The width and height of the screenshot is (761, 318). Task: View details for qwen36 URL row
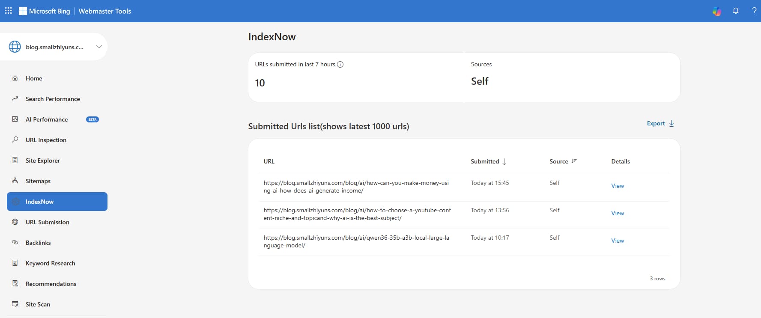point(617,241)
